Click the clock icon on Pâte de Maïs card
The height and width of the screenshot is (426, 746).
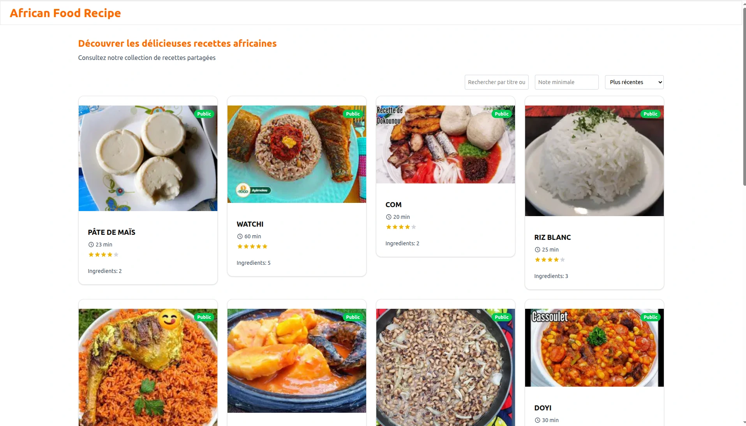click(x=91, y=245)
